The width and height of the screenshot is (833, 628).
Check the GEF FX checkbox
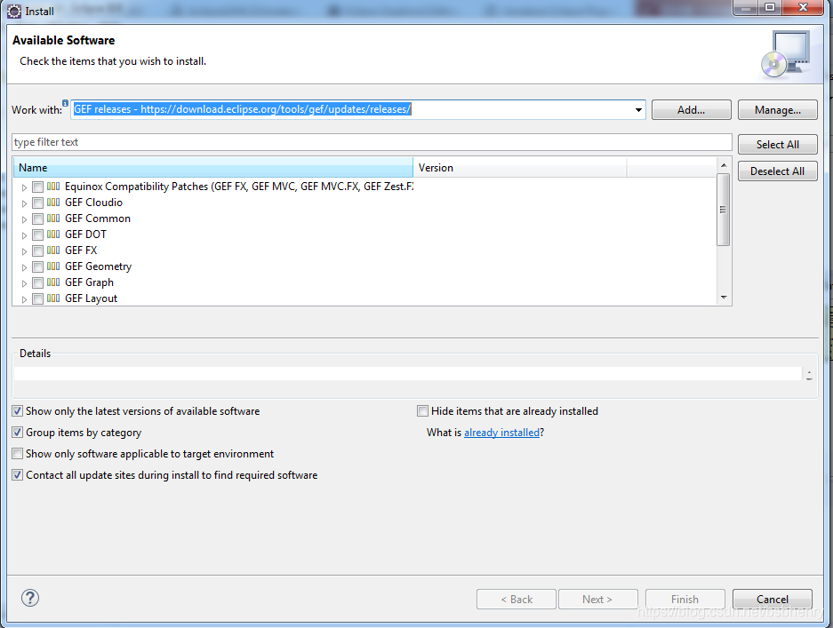[37, 250]
